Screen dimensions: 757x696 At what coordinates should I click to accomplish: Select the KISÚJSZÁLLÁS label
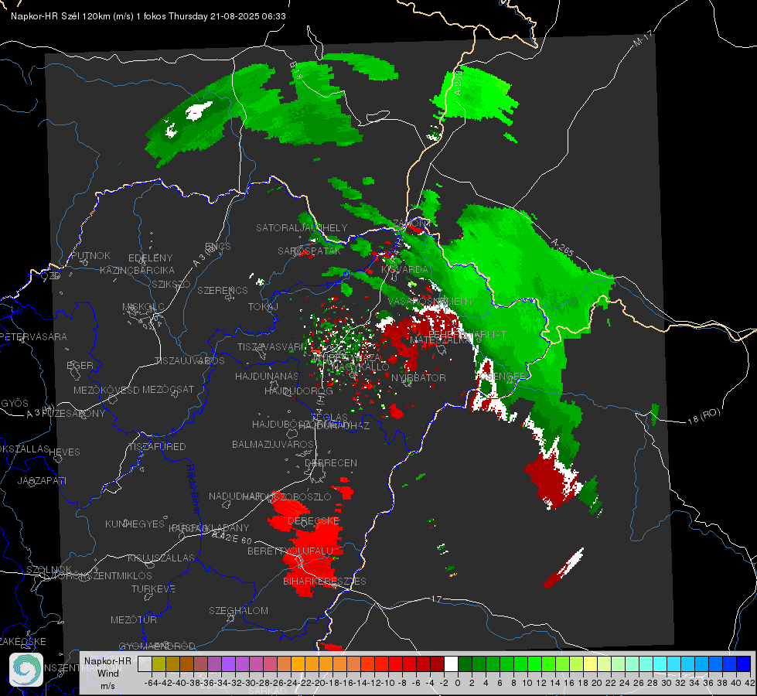pos(161,558)
